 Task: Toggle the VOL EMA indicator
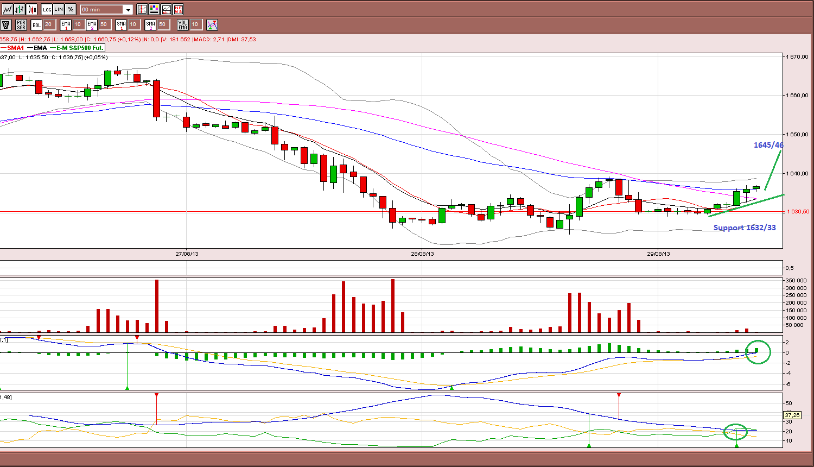click(x=183, y=25)
